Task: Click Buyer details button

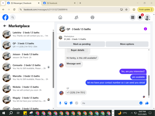Action: coord(77,50)
